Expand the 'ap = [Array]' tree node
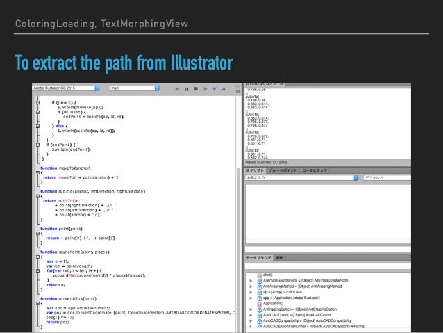 tap(251, 292)
